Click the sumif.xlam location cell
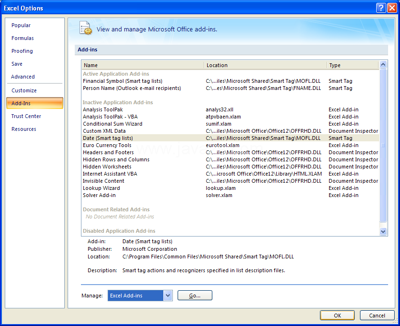 pyautogui.click(x=219, y=124)
